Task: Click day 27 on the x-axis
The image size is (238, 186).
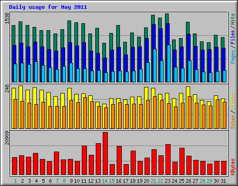Action: point(195,181)
